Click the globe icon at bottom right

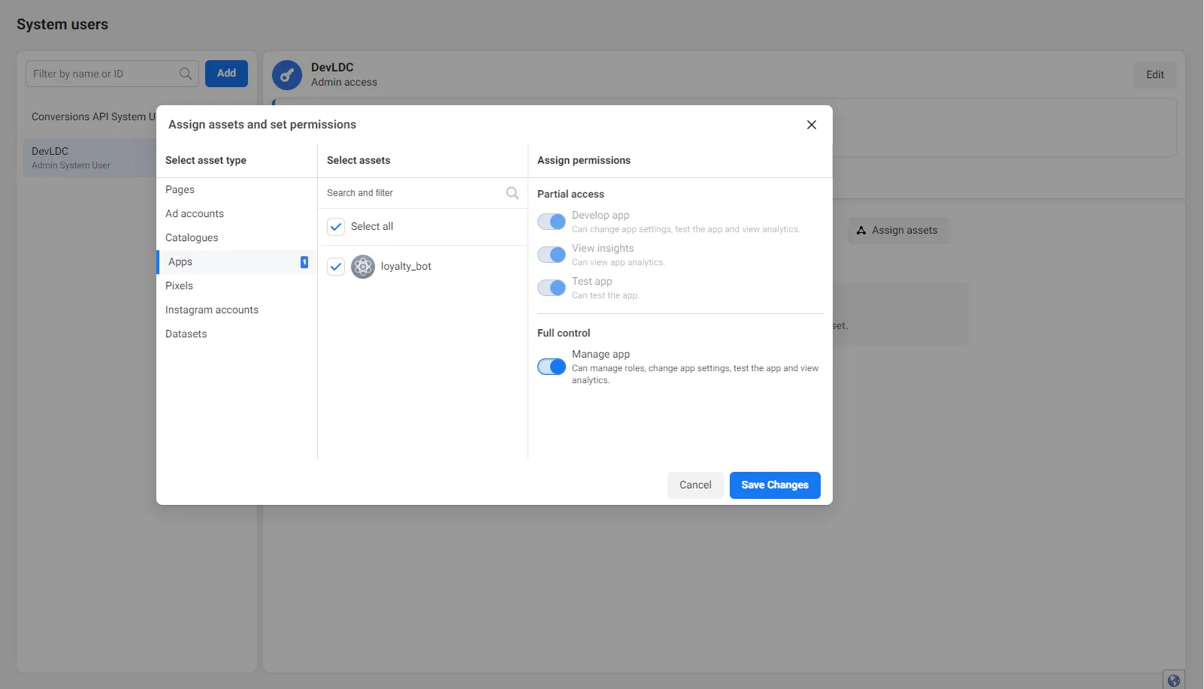pos(1174,680)
